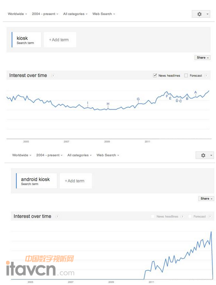Expand bottom All categories dropdown

79,155
